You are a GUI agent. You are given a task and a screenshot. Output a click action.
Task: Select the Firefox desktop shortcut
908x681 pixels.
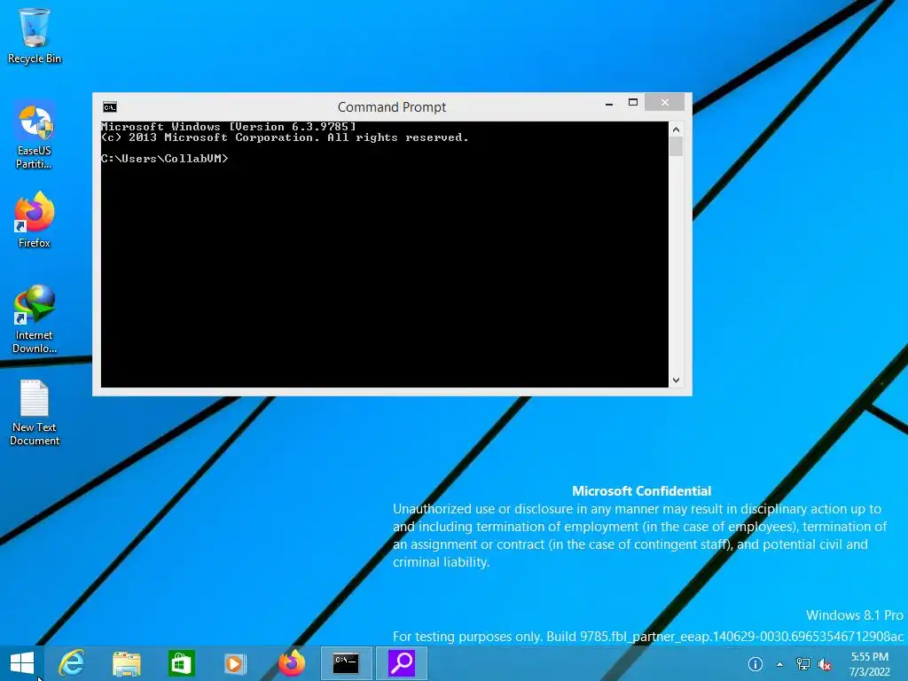(35, 220)
